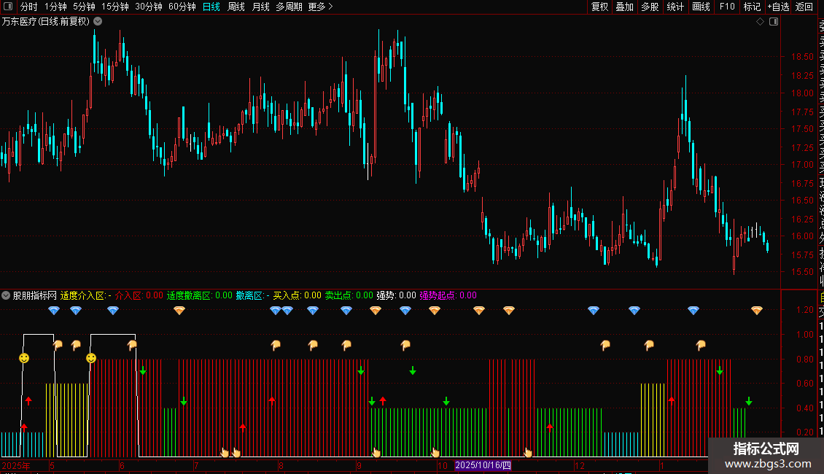Select the 月线 monthly tab

point(260,7)
